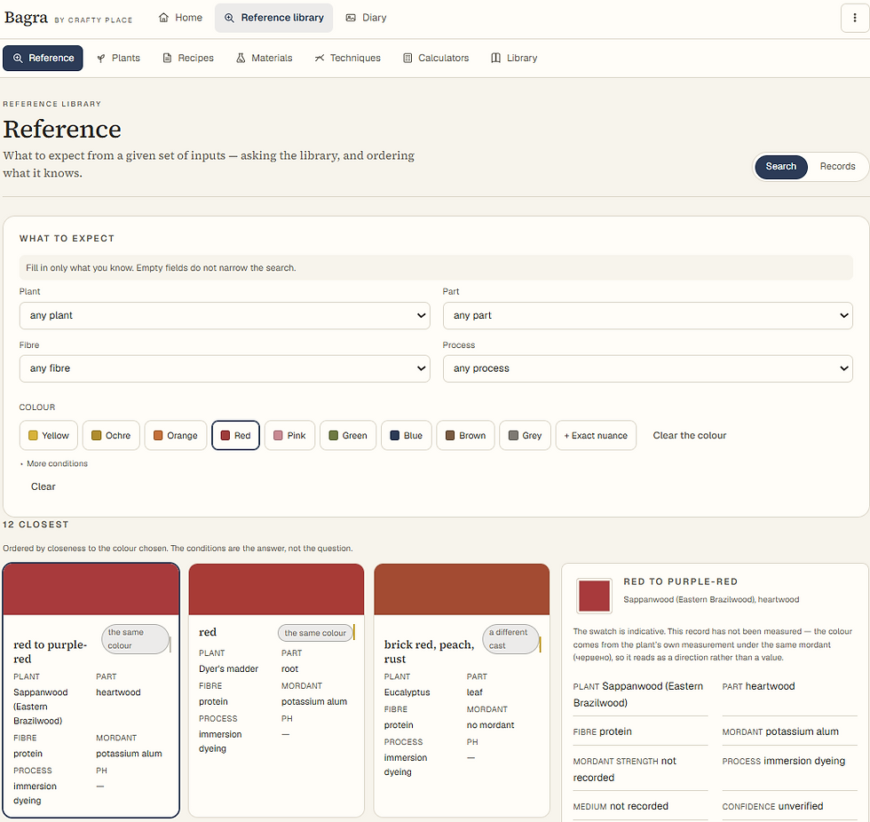The width and height of the screenshot is (870, 822).
Task: Go to the Plants section
Action: (x=118, y=59)
